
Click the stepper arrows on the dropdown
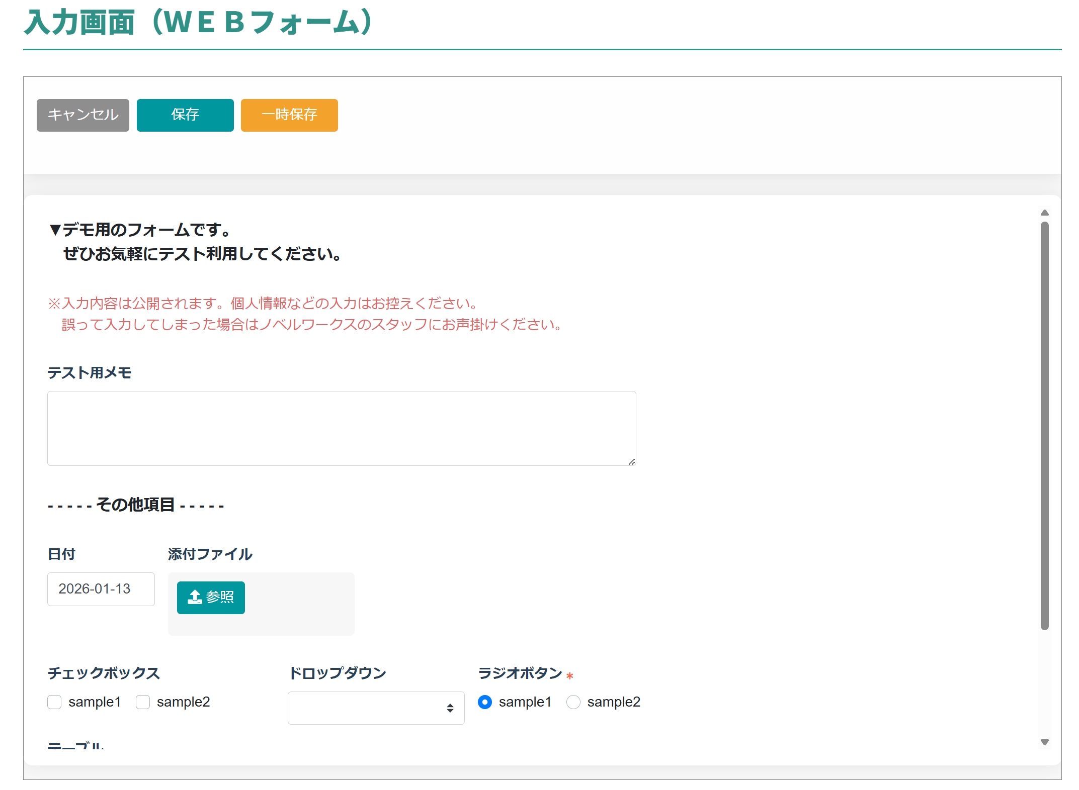pos(450,708)
